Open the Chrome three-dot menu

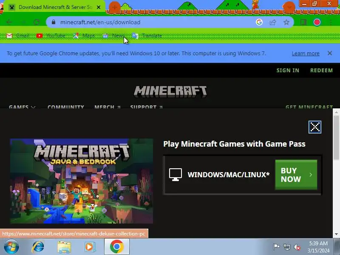pyautogui.click(x=331, y=22)
